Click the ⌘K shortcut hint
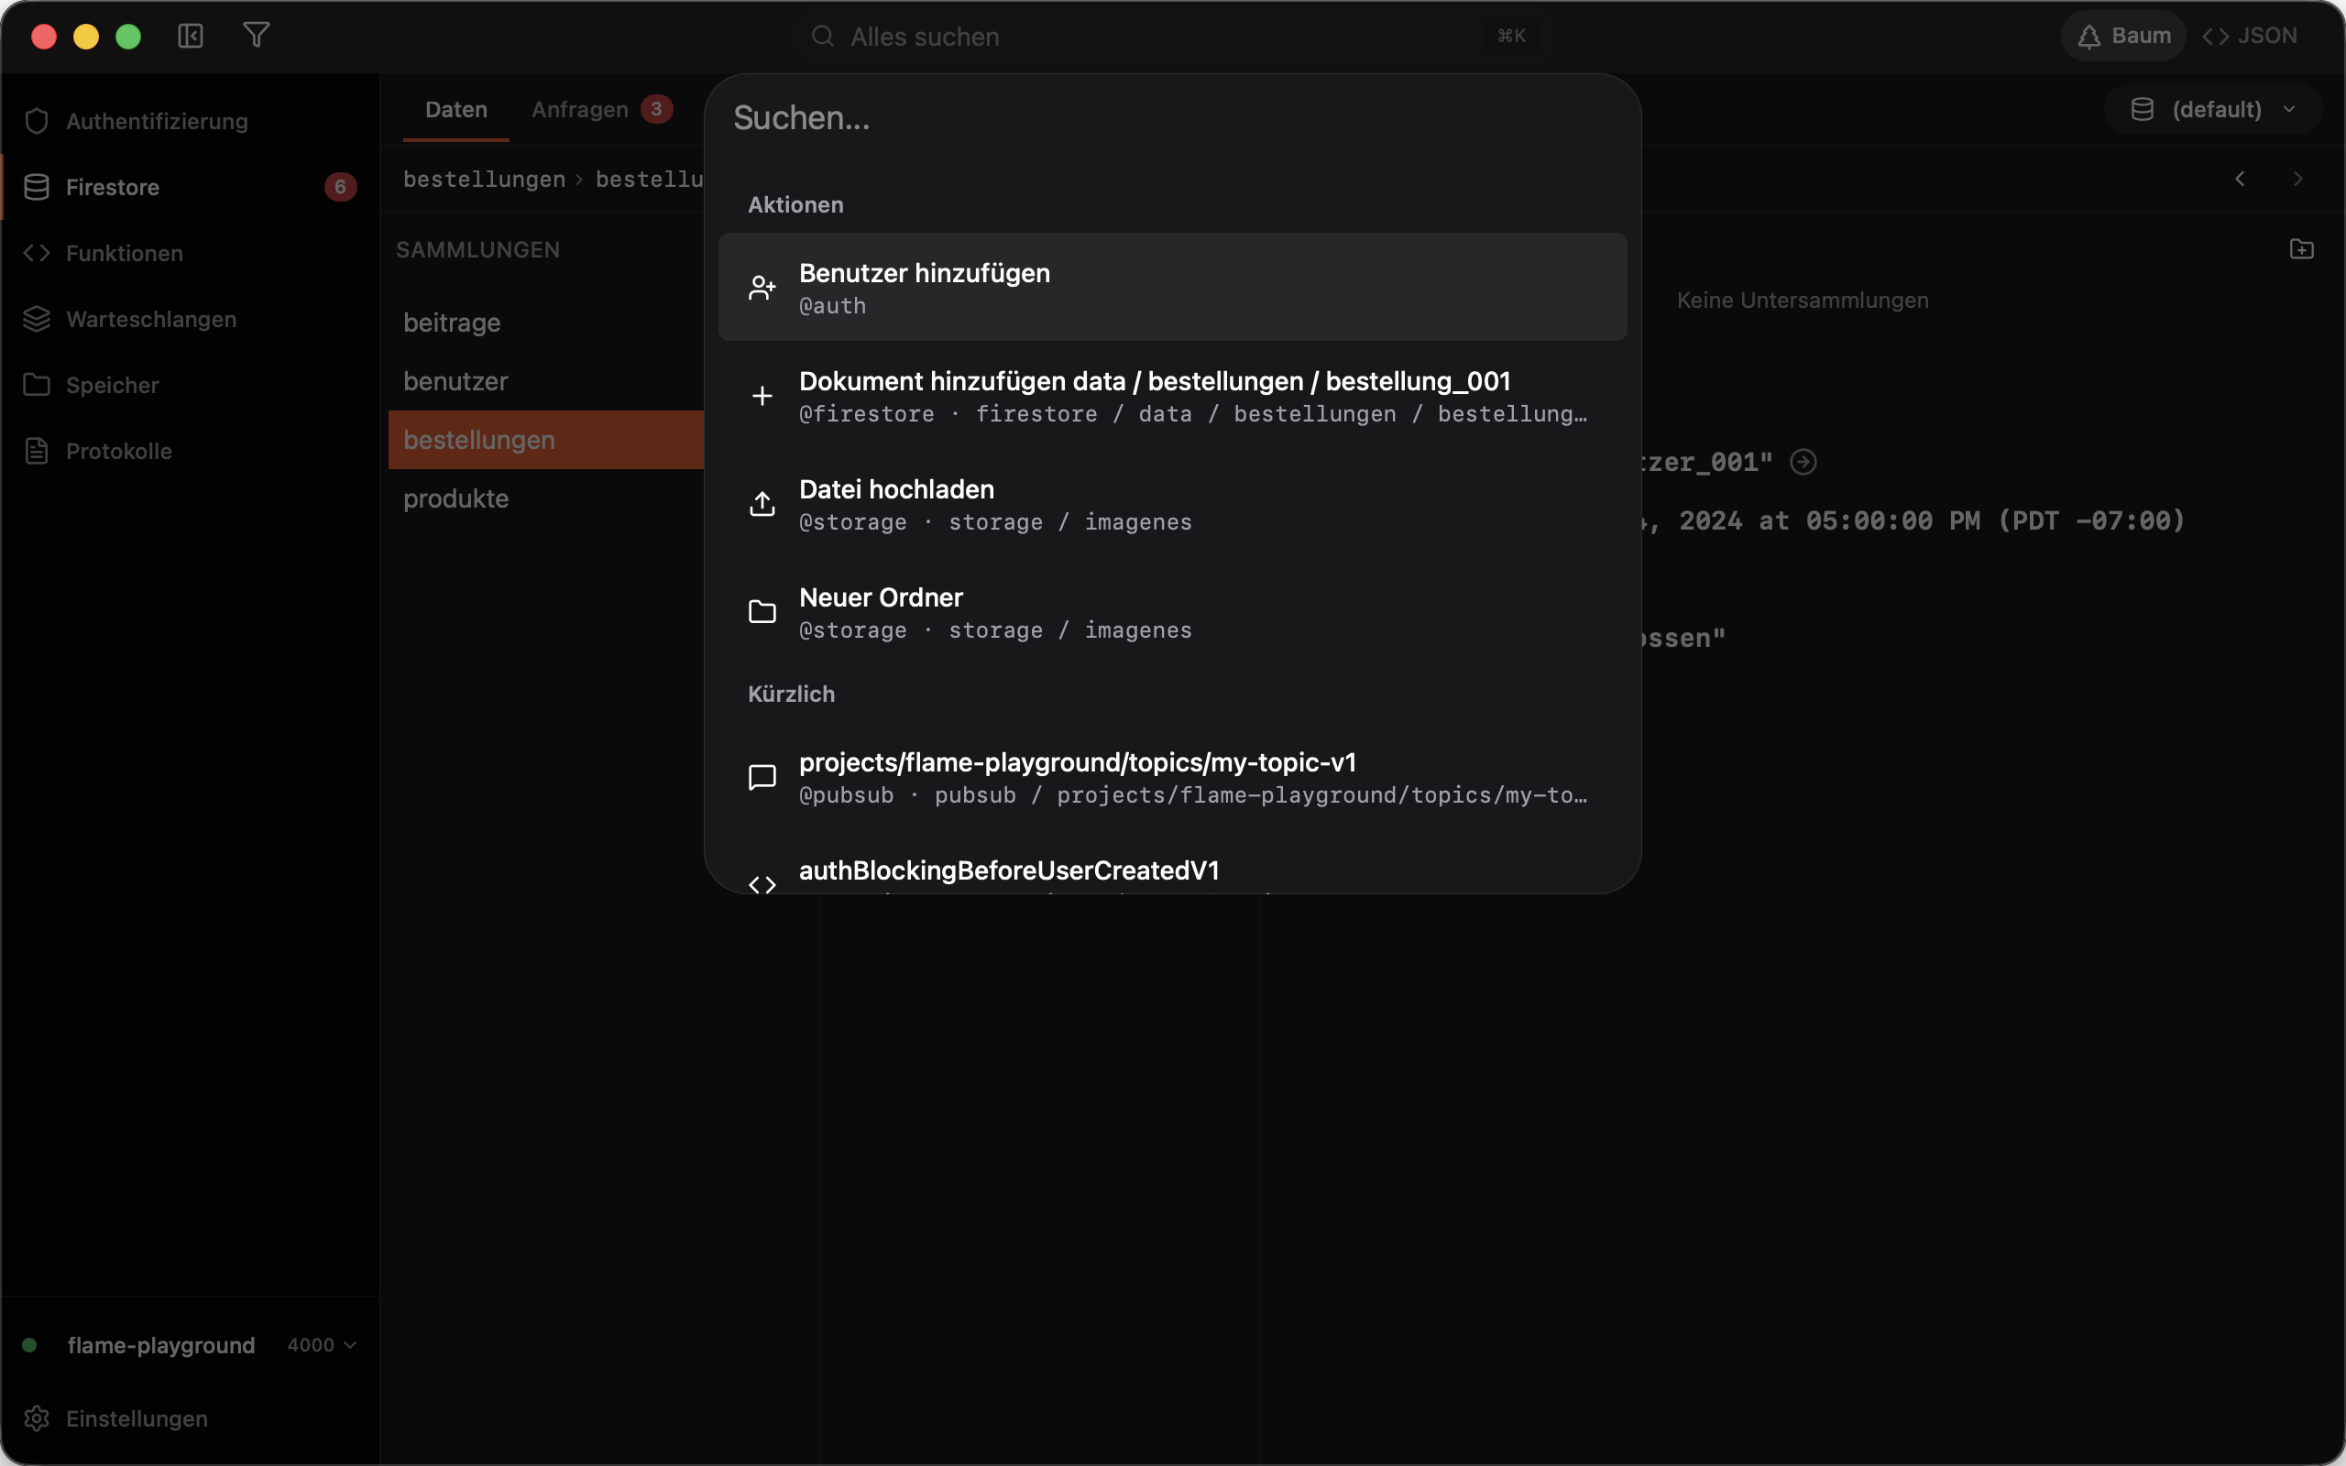This screenshot has width=2346, height=1466. pyautogui.click(x=1511, y=36)
